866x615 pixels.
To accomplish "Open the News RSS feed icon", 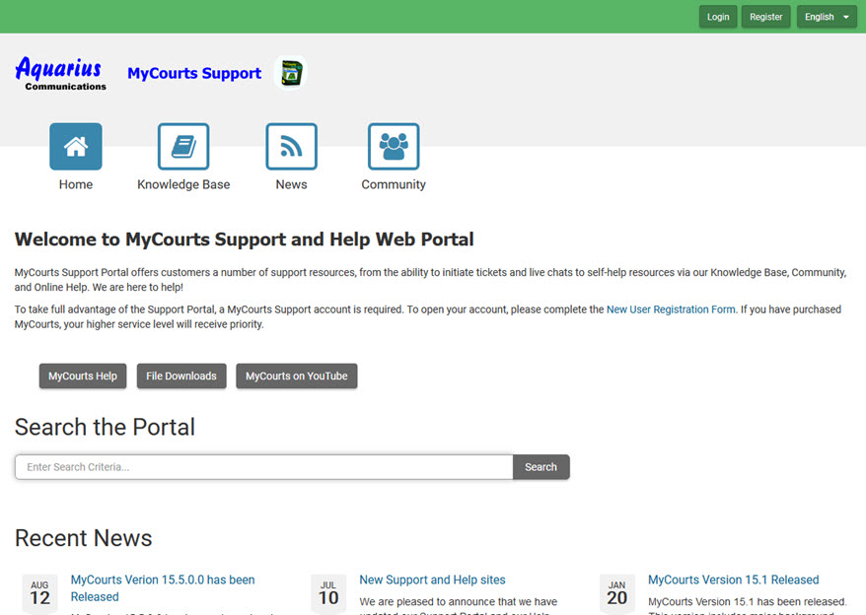I will (291, 146).
